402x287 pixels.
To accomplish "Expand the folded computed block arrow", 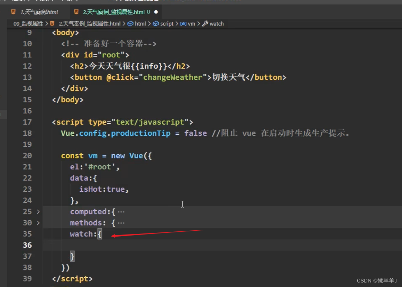I will click(38, 212).
